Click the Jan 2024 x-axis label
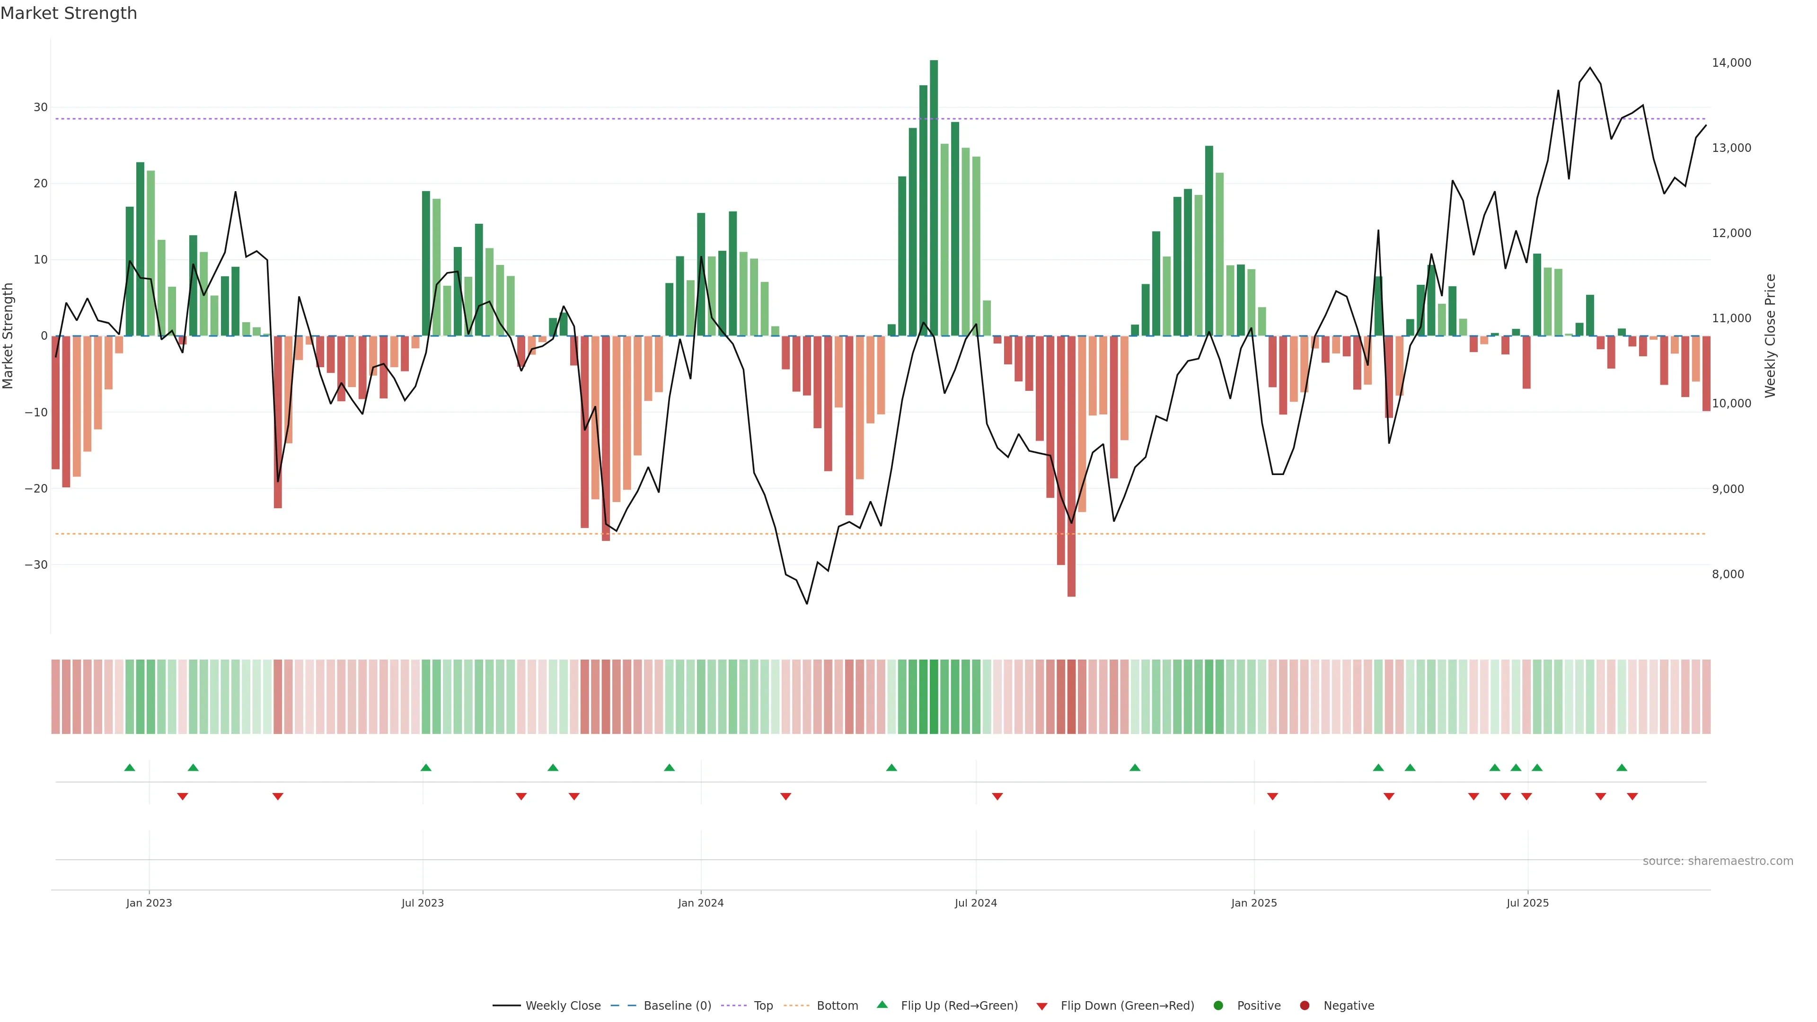1817x1022 pixels. click(700, 903)
